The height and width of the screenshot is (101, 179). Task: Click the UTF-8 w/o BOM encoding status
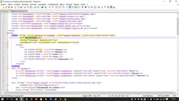coord(163,96)
